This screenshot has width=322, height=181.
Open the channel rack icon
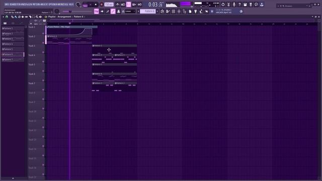pos(173,12)
